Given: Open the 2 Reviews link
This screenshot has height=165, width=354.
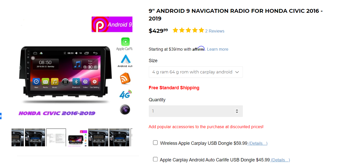Looking at the screenshot, I should pos(215,31).
